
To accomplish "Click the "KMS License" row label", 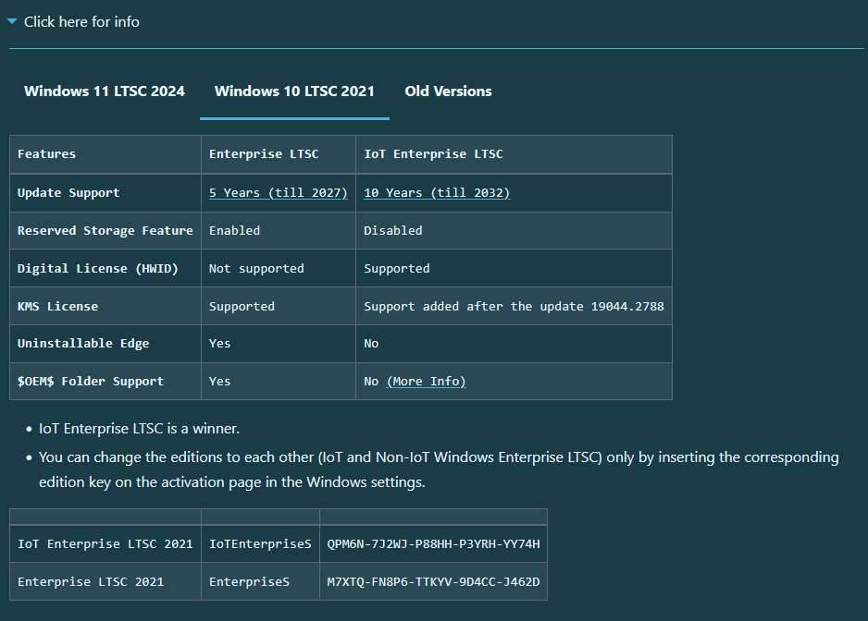I will pos(105,307).
